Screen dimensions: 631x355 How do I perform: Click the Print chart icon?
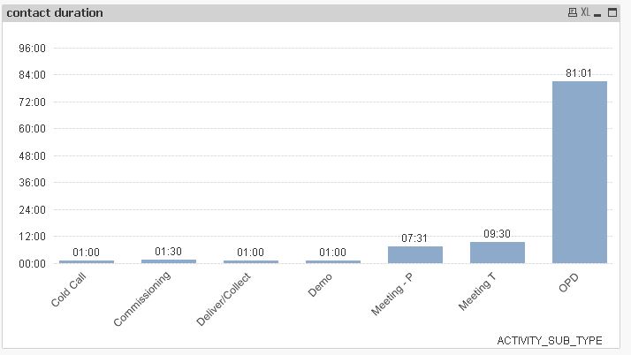coord(573,13)
